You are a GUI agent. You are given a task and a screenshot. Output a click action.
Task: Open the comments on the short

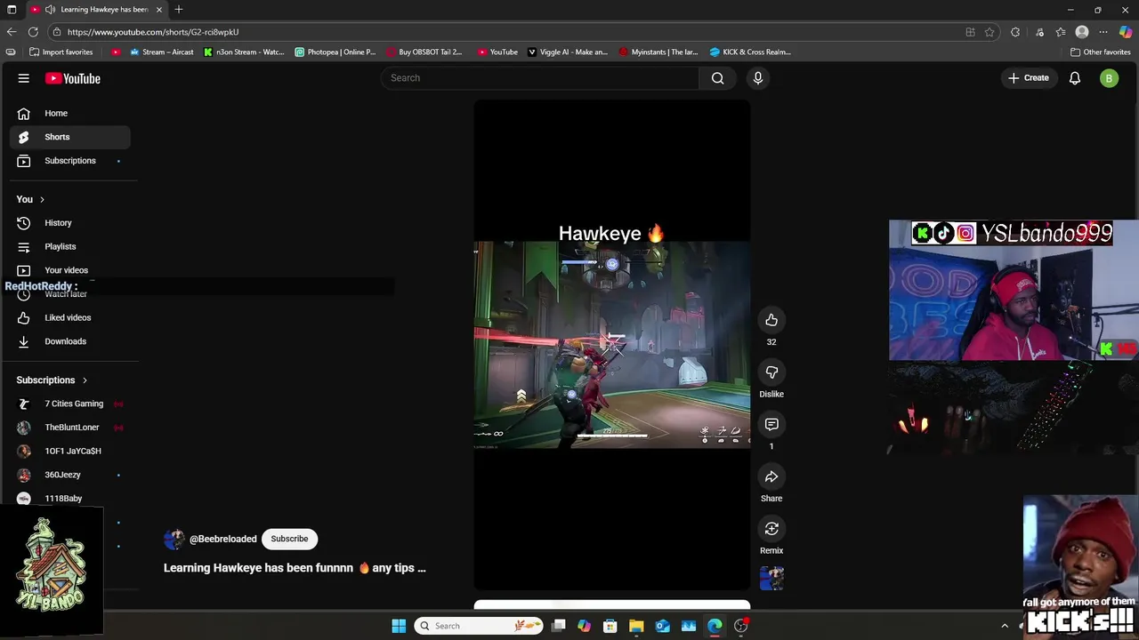(x=771, y=425)
